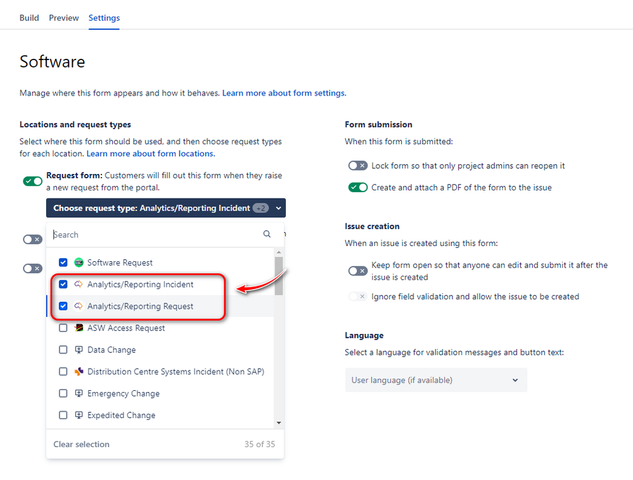633x480 pixels.
Task: Uncheck Analytics/Reporting Request checkbox
Action: 63,306
